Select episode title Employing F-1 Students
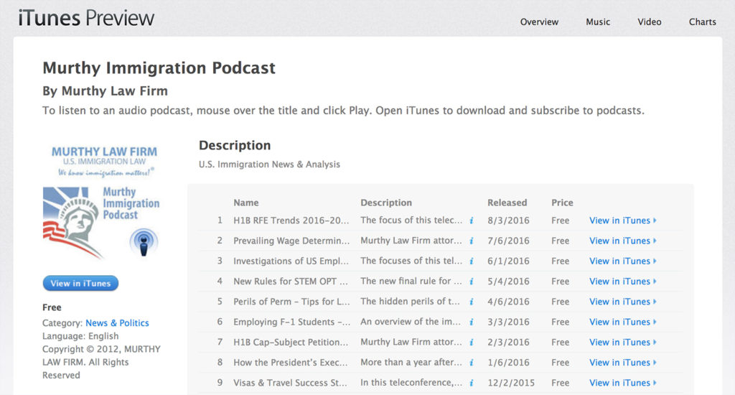This screenshot has height=395, width=735. tap(291, 322)
